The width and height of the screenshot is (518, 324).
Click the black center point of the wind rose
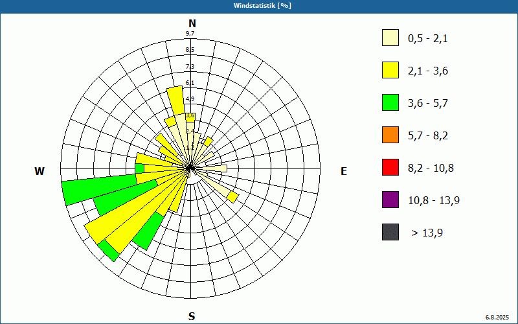point(190,168)
